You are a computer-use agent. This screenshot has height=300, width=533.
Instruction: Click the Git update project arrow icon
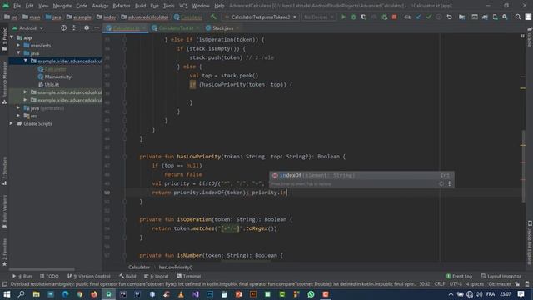419,17
